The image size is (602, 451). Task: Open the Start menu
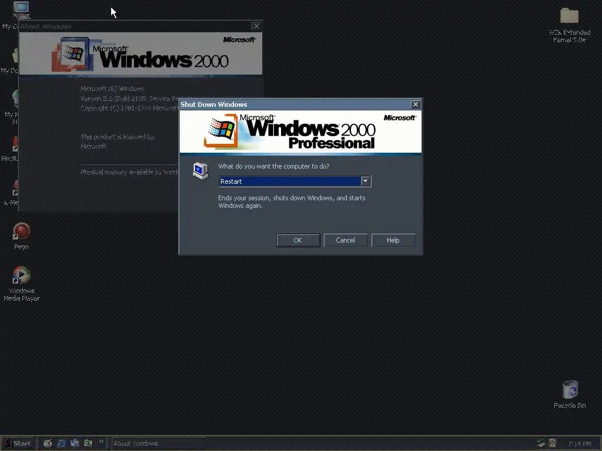pyautogui.click(x=17, y=443)
